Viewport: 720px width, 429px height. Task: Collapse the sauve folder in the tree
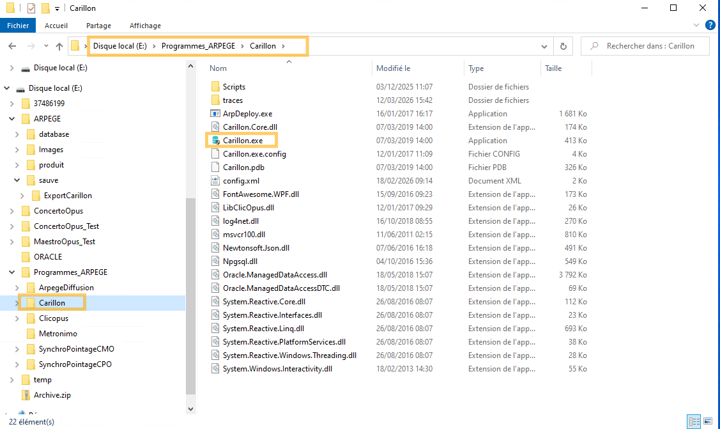(17, 180)
